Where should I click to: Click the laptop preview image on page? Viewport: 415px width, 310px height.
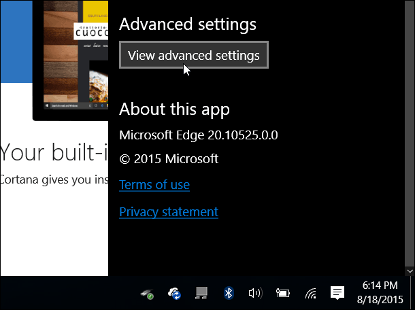point(70,61)
